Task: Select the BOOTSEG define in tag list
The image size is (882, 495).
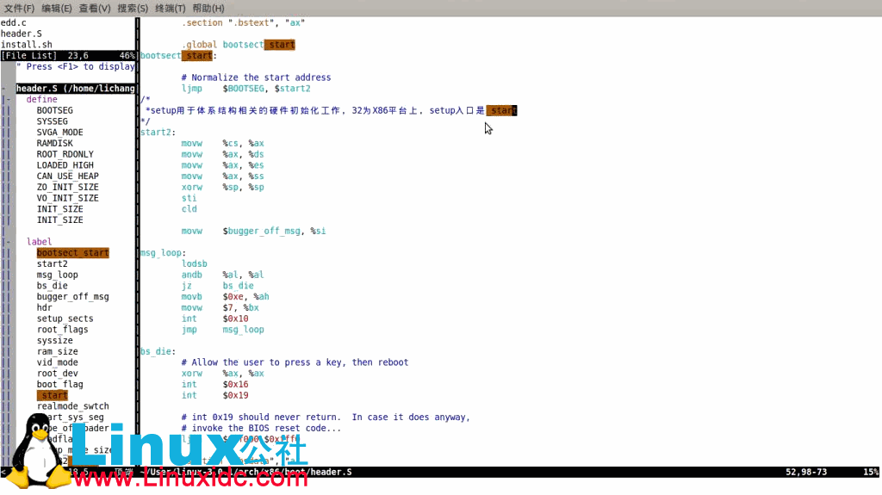Action: tap(54, 111)
